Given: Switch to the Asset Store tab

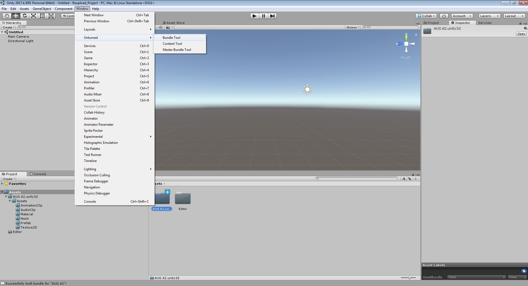Looking at the screenshot, I should (174, 23).
